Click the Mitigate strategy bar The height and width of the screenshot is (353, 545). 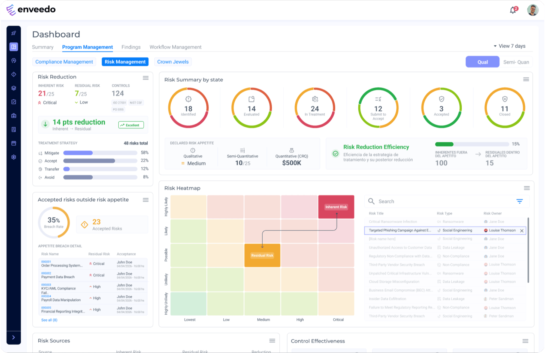tap(100, 153)
